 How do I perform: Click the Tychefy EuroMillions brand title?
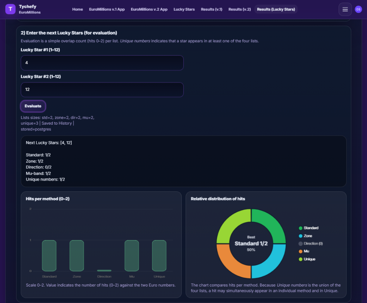(30, 10)
